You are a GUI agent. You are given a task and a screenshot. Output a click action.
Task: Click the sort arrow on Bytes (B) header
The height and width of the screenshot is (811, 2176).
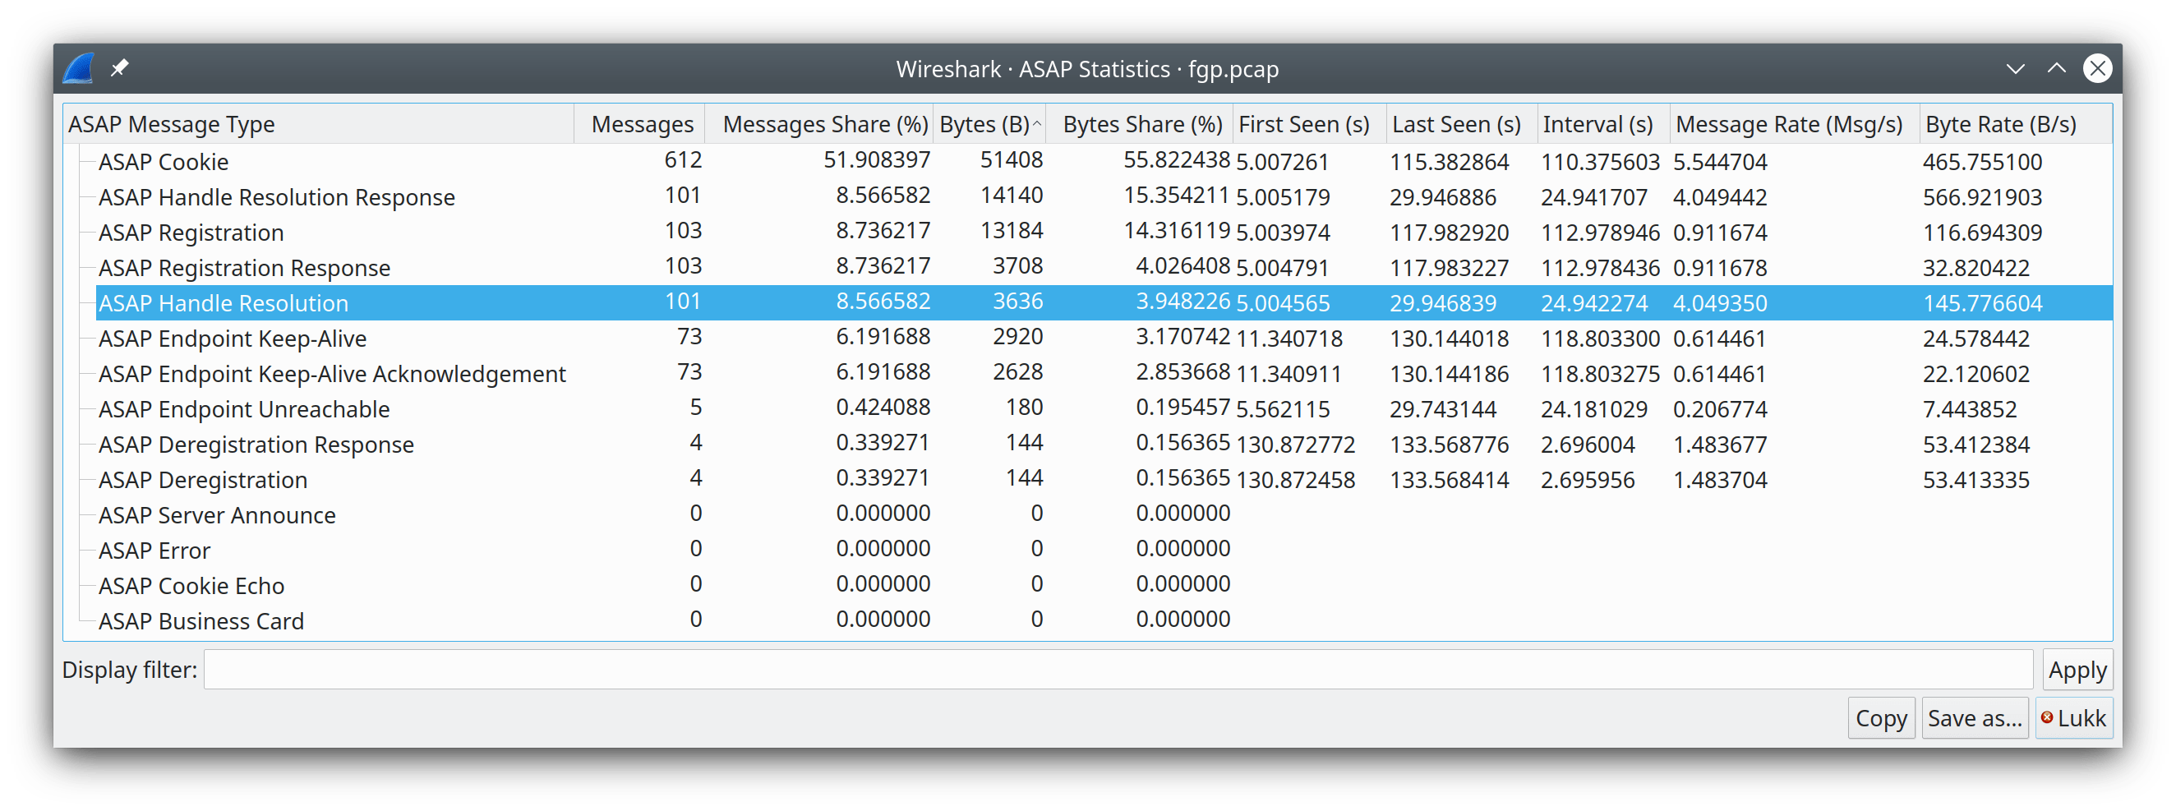point(1037,123)
